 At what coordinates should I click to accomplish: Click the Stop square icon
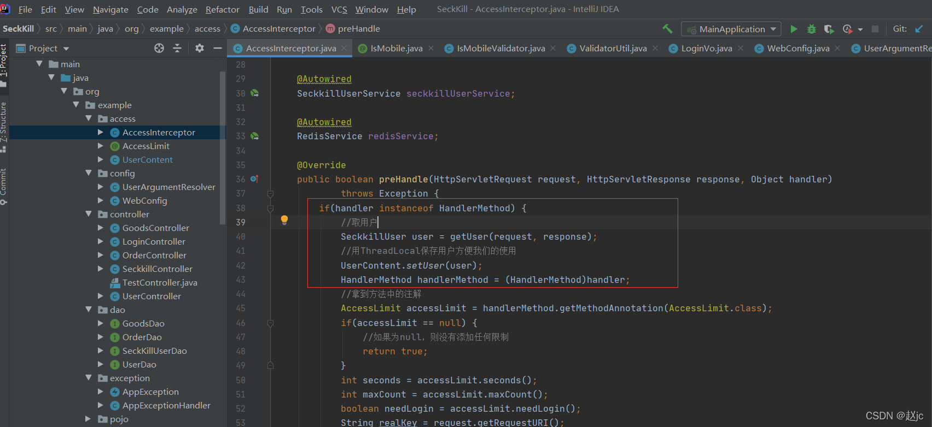pyautogui.click(x=875, y=29)
